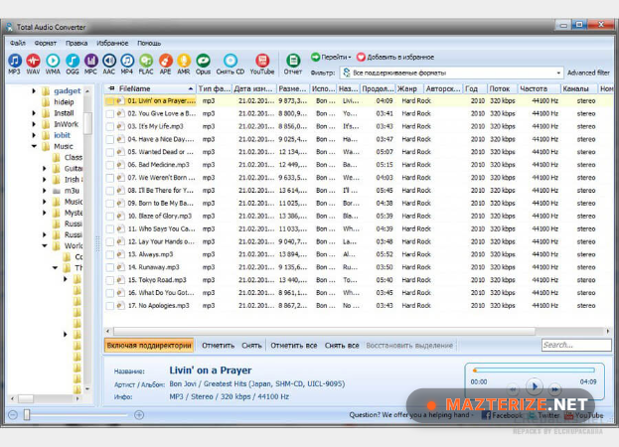Select the AMR format icon

click(184, 64)
